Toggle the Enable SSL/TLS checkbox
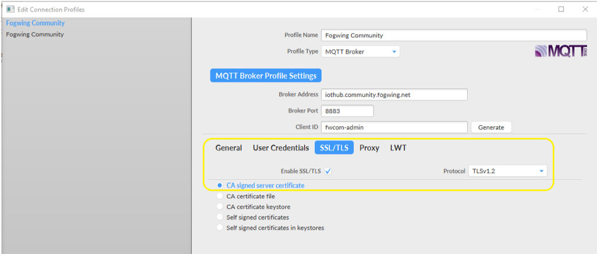 (328, 171)
